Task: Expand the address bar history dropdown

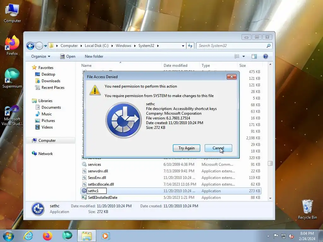Action: point(183,46)
